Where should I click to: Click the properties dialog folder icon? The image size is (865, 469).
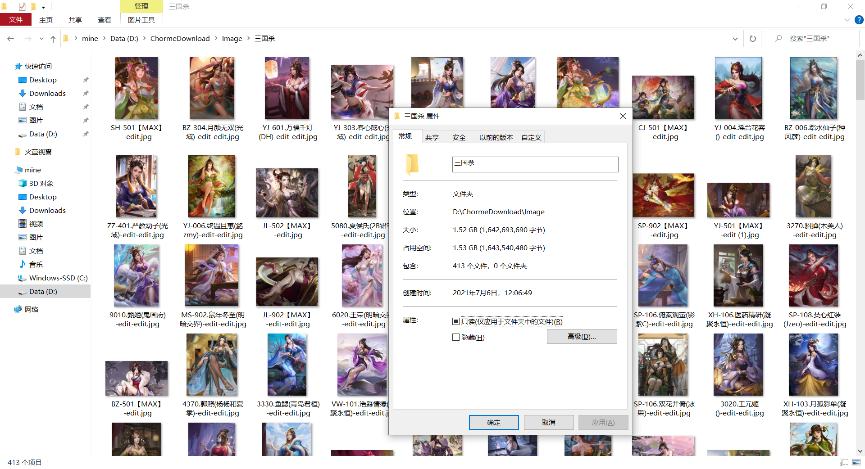pos(412,164)
